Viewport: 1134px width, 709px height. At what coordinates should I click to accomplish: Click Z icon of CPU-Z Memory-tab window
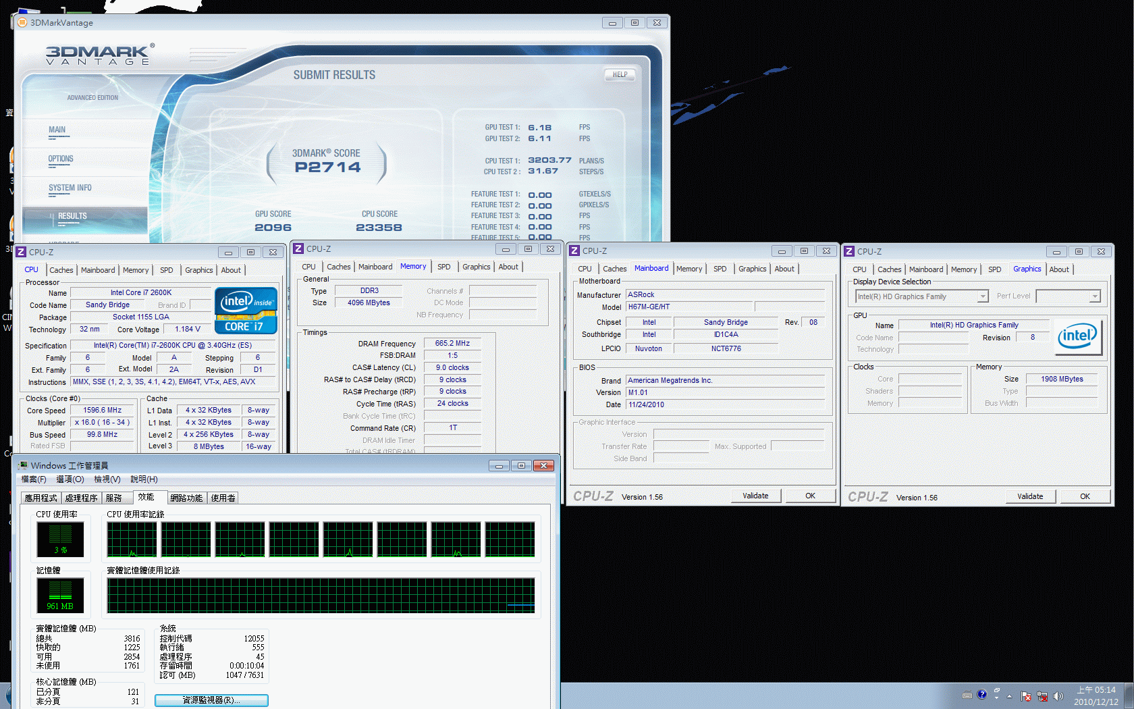tap(298, 248)
